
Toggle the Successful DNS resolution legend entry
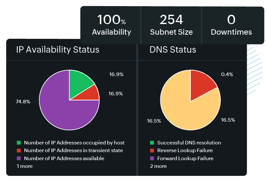pyautogui.click(x=189, y=142)
